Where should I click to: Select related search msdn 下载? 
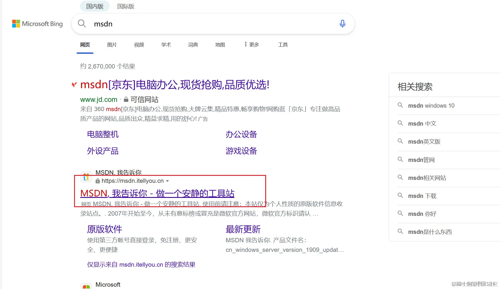coord(422,196)
